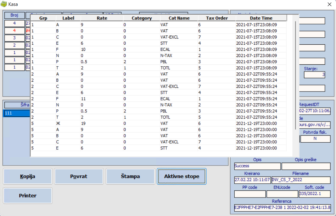The image size is (336, 216).
Task: Click the Štampa button
Action: click(x=130, y=176)
